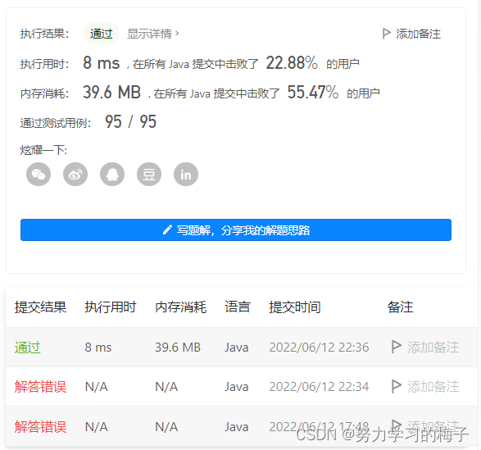Click 写题解，分享我的解题思路 blue button
This screenshot has height=450, width=481.
tap(236, 230)
